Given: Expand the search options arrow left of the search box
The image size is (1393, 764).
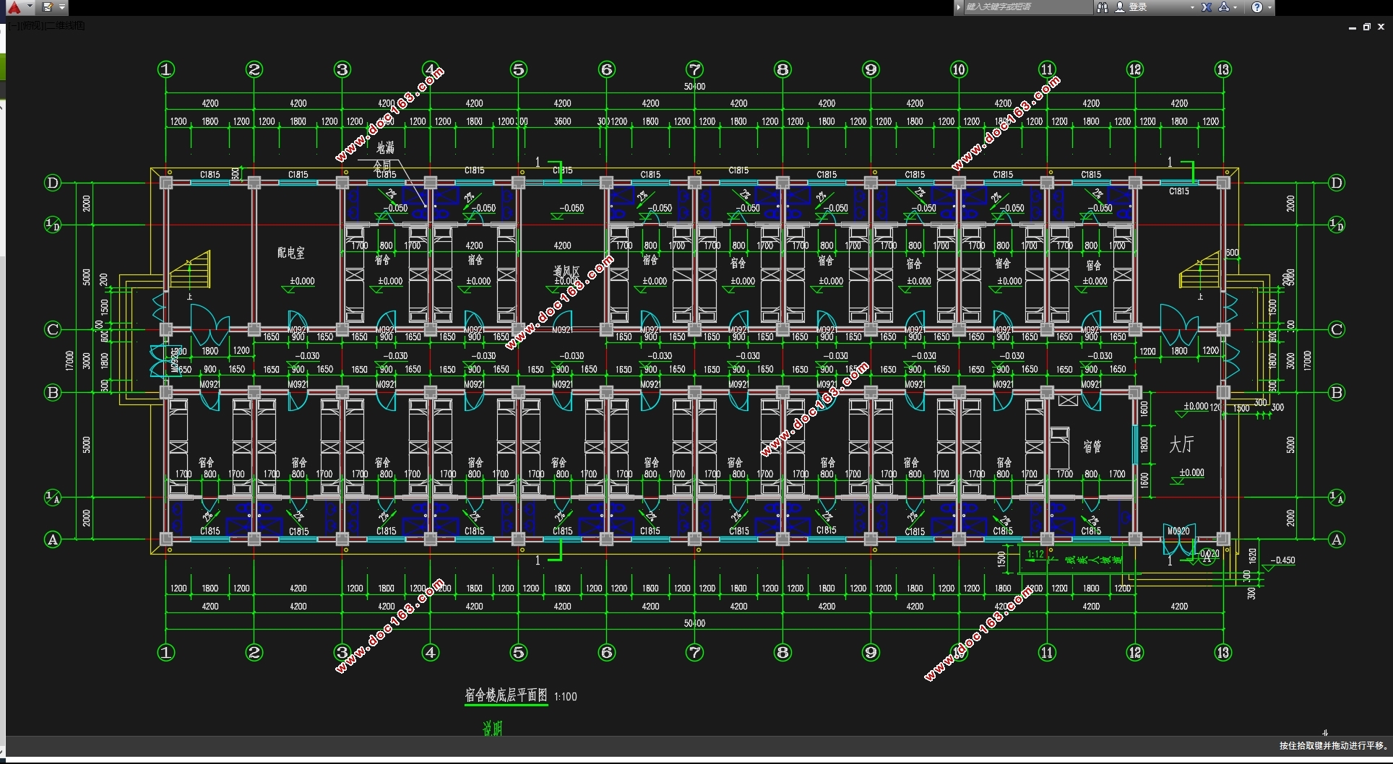Looking at the screenshot, I should (x=958, y=7).
